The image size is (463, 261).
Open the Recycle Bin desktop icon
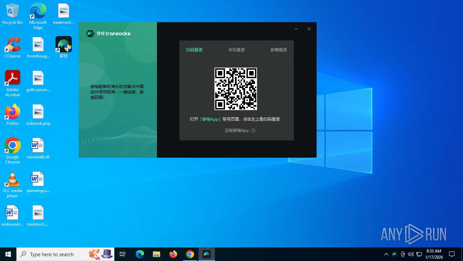13,14
